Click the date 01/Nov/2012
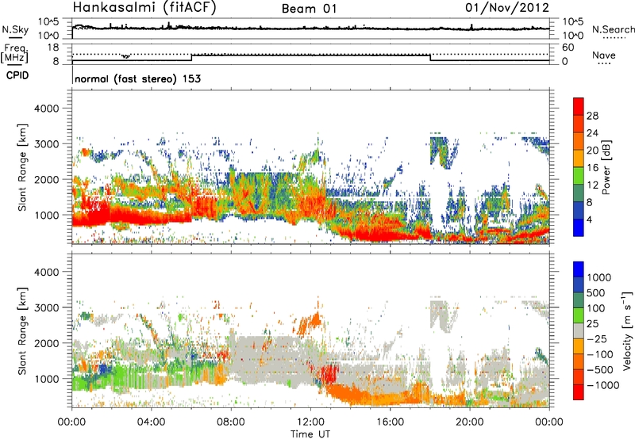The width and height of the screenshot is (635, 439). [507, 8]
